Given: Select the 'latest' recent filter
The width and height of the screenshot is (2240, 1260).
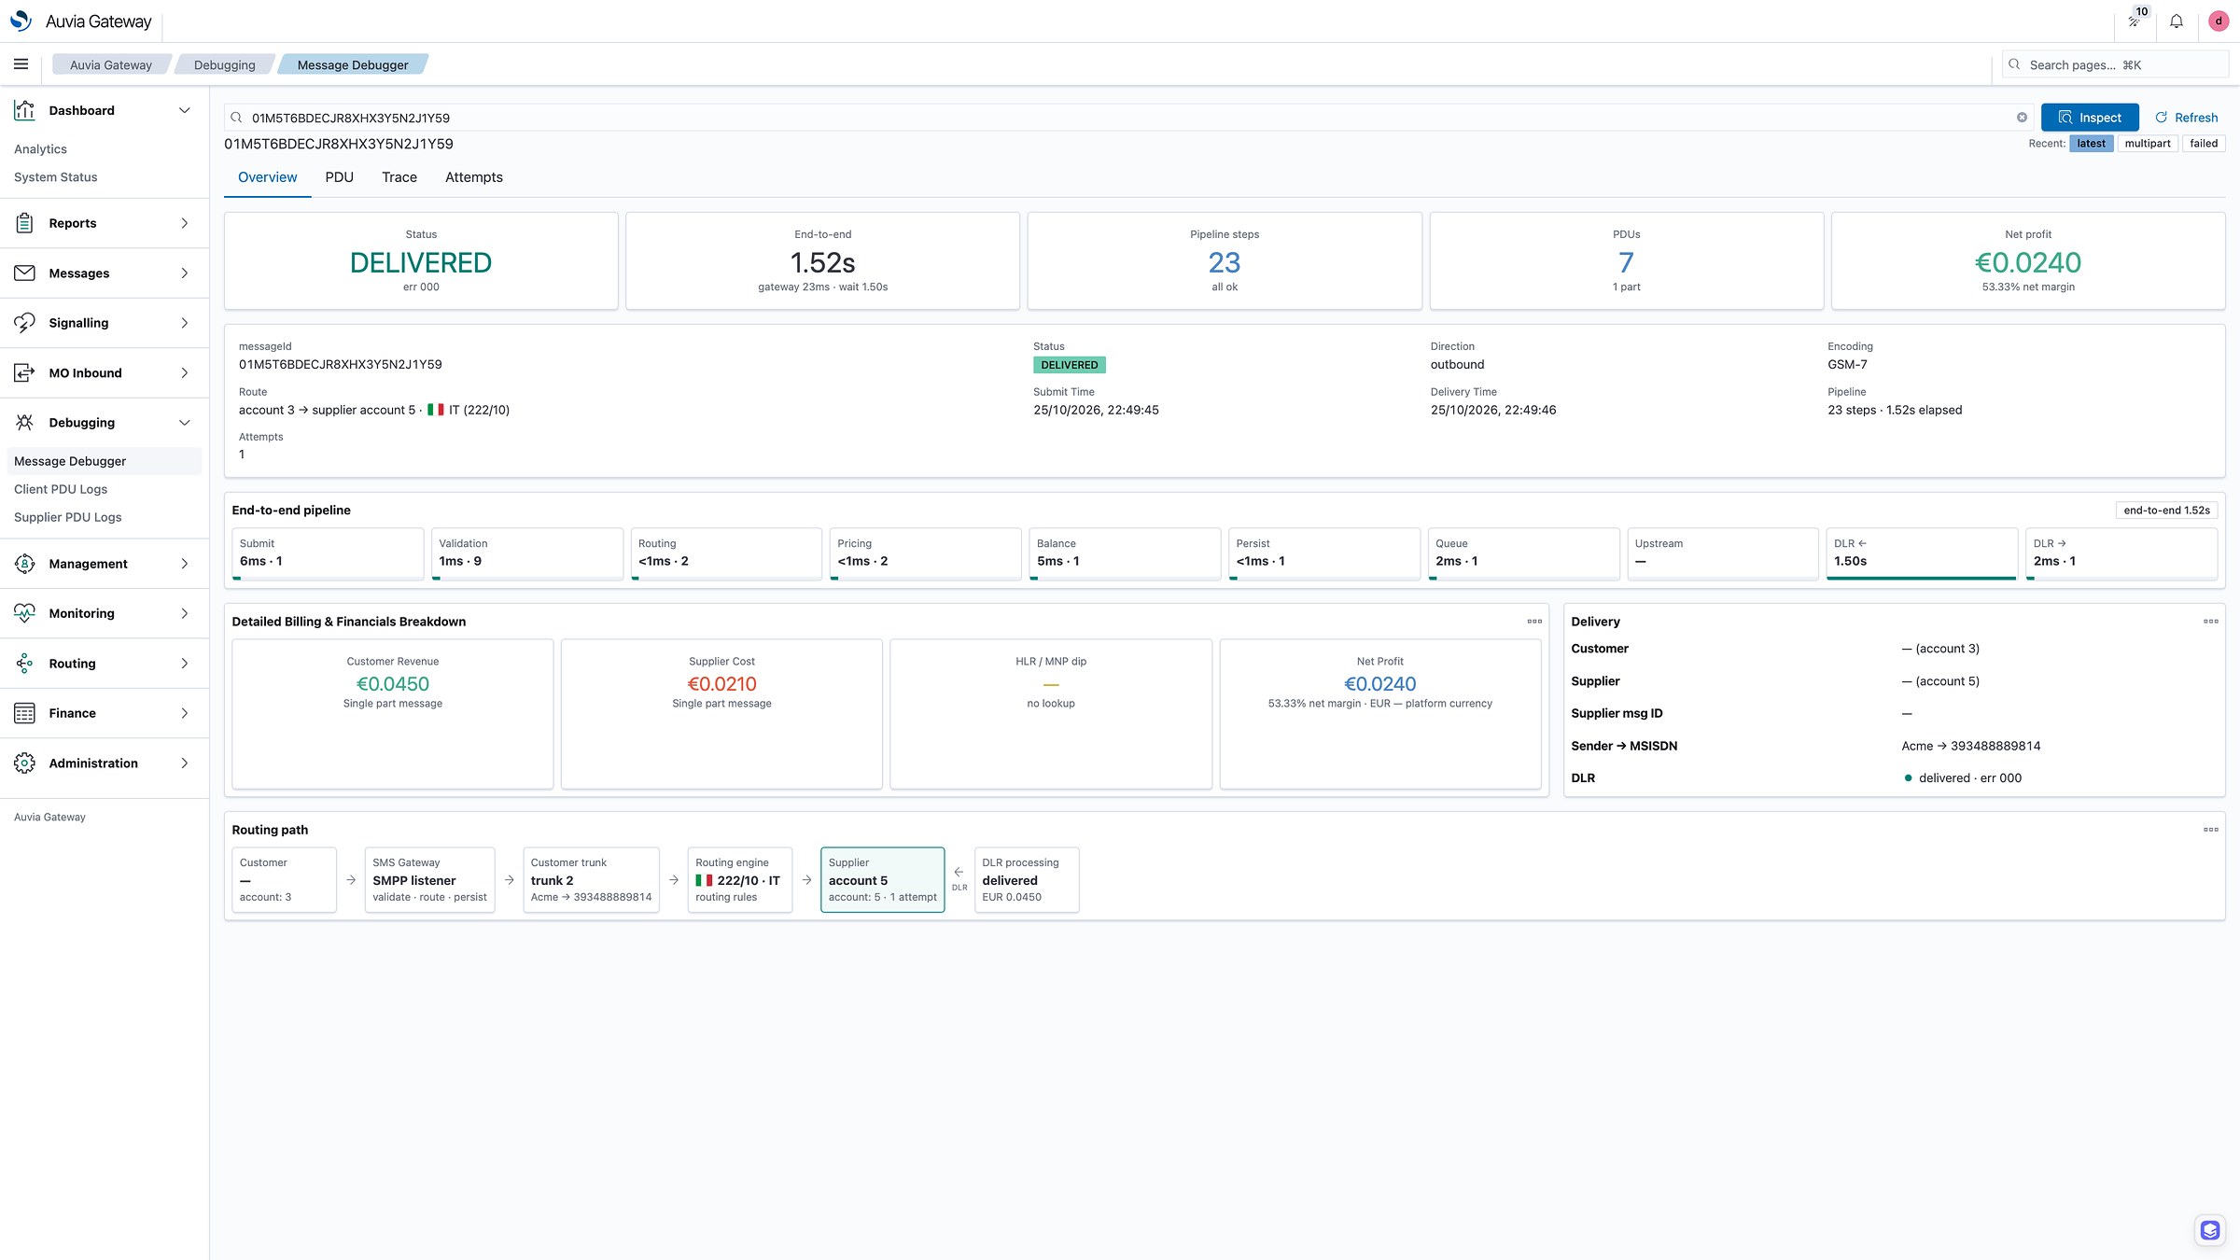Looking at the screenshot, I should 2091,144.
